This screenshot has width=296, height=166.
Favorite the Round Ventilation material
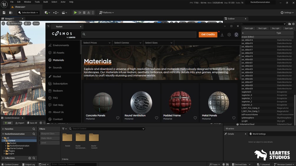click(x=156, y=118)
